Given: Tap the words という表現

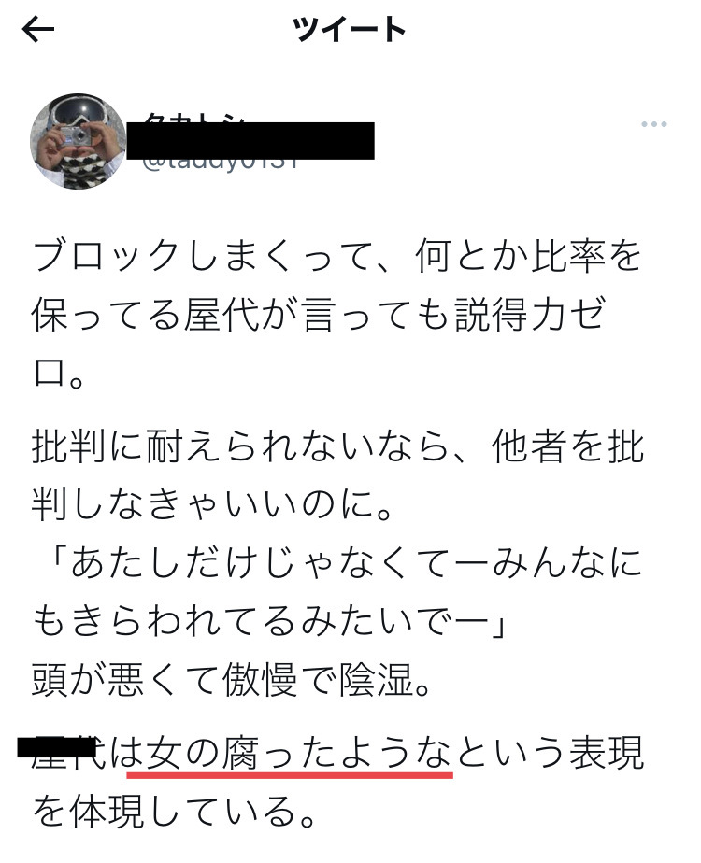Looking at the screenshot, I should pos(550,754).
